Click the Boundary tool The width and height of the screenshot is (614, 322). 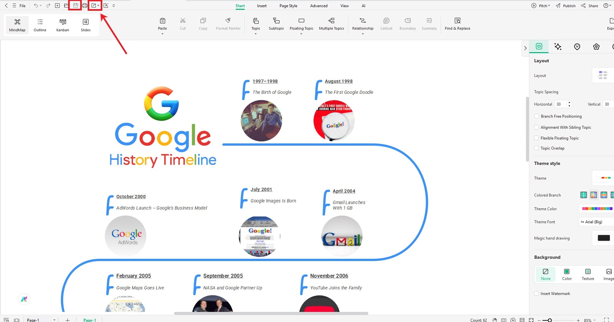408,24
